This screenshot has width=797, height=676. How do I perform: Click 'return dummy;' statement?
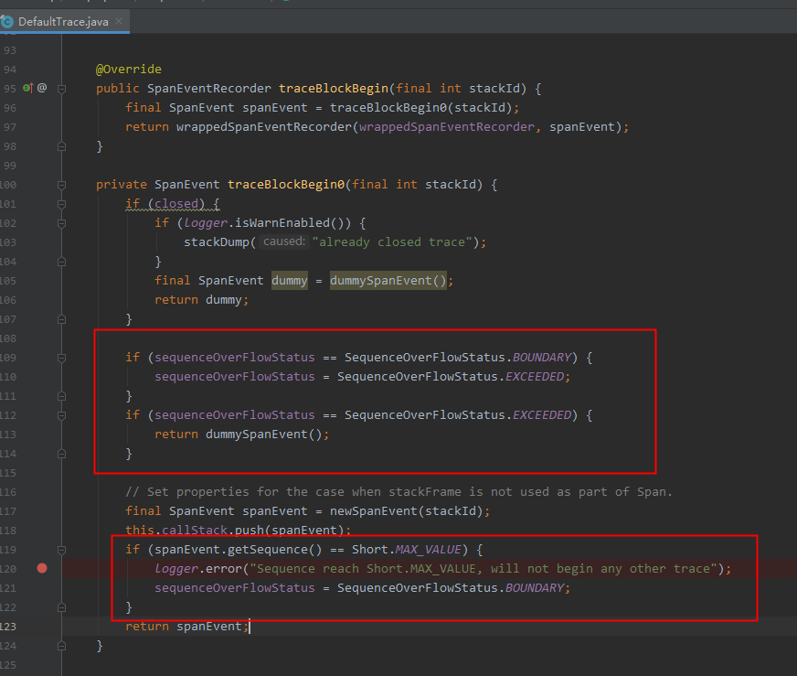tap(202, 300)
